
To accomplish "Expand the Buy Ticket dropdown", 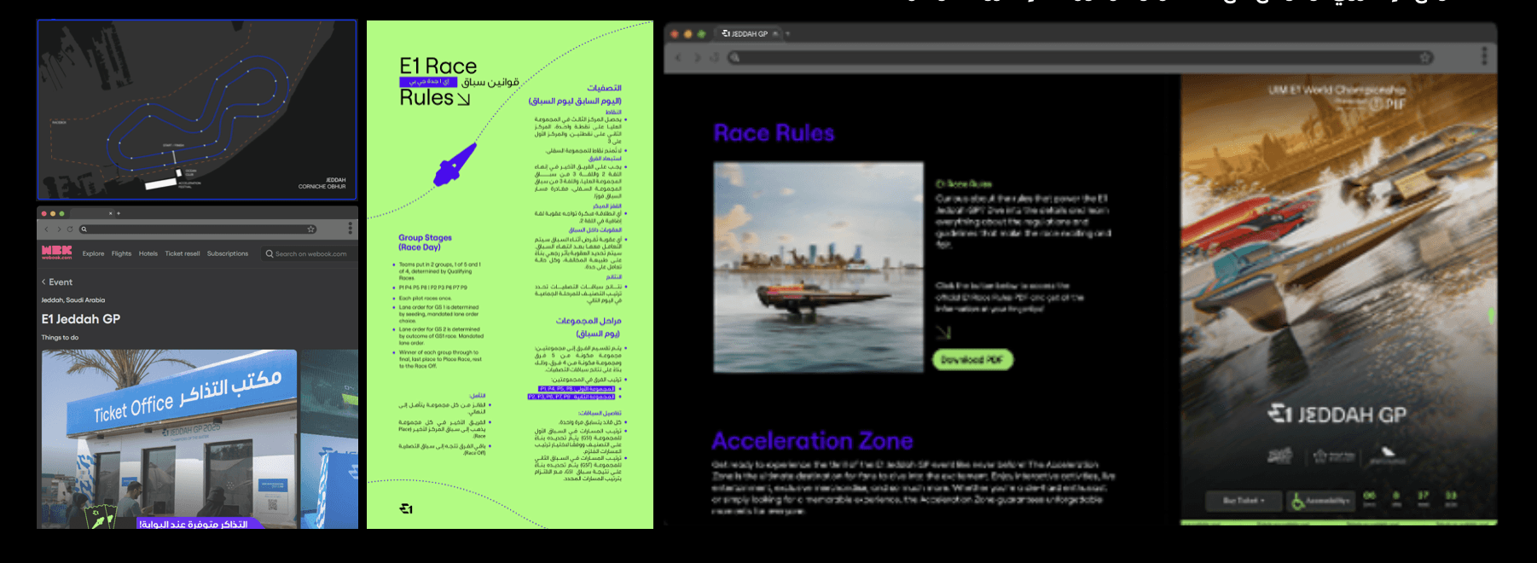I will click(x=1244, y=501).
